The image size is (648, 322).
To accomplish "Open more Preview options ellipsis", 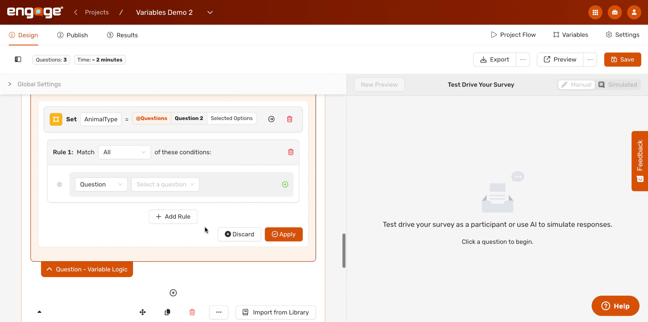I will pos(590,59).
